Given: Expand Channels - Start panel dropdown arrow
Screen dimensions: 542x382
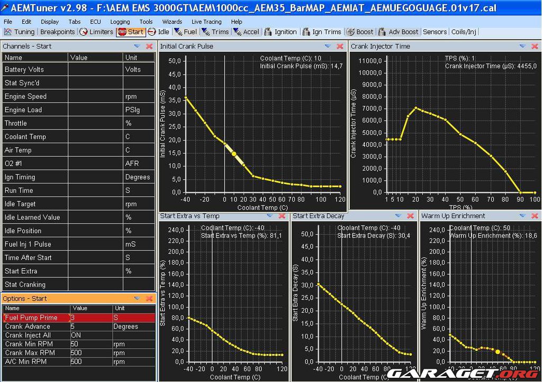Looking at the screenshot, I should 137,46.
